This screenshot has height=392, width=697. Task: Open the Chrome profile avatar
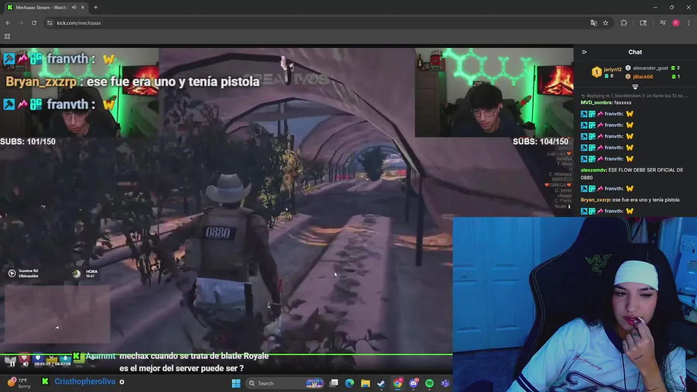(676, 23)
